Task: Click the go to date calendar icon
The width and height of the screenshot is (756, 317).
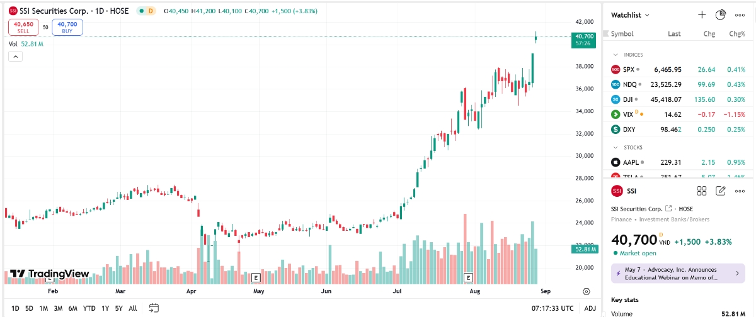Action: coord(154,308)
